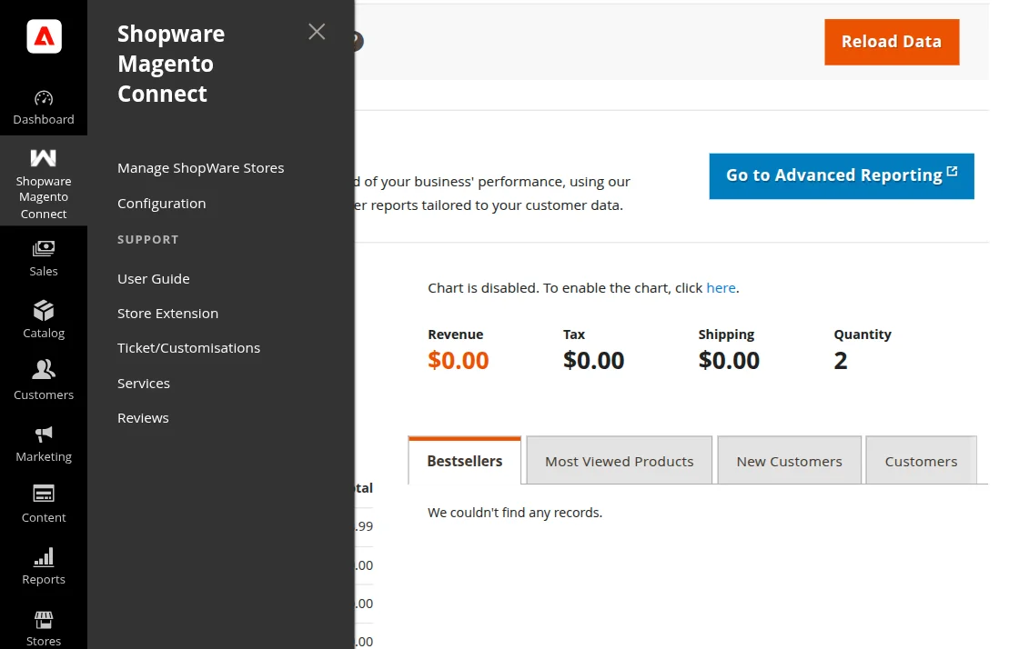Select Ticket/Customisations in the submenu
The height and width of the screenshot is (649, 1019).
[x=189, y=348]
